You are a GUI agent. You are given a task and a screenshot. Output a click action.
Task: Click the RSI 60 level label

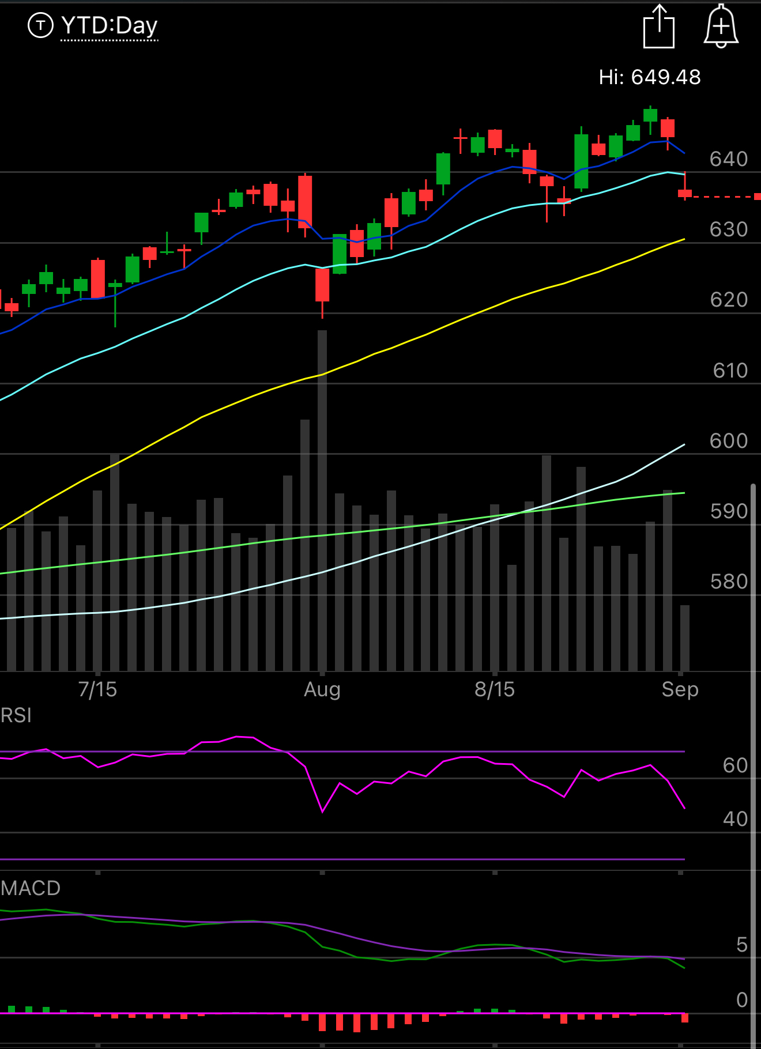click(735, 765)
